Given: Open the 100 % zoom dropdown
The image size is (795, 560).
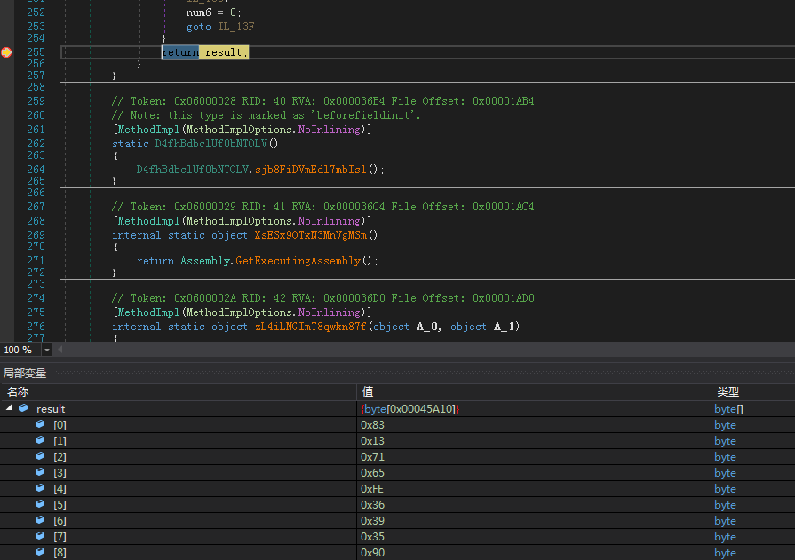Looking at the screenshot, I should point(47,350).
